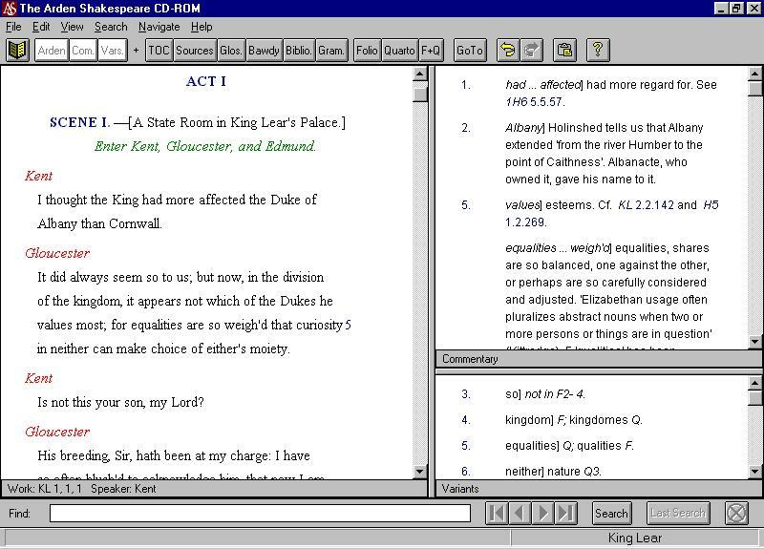The width and height of the screenshot is (764, 549).
Task: Click the cancel circle-X icon
Action: tap(736, 513)
